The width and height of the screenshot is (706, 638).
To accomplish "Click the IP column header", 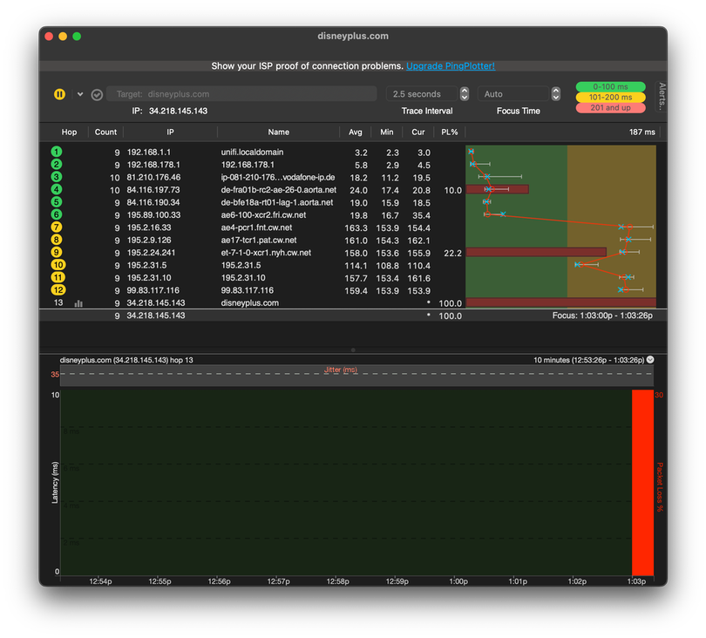I will [170, 132].
